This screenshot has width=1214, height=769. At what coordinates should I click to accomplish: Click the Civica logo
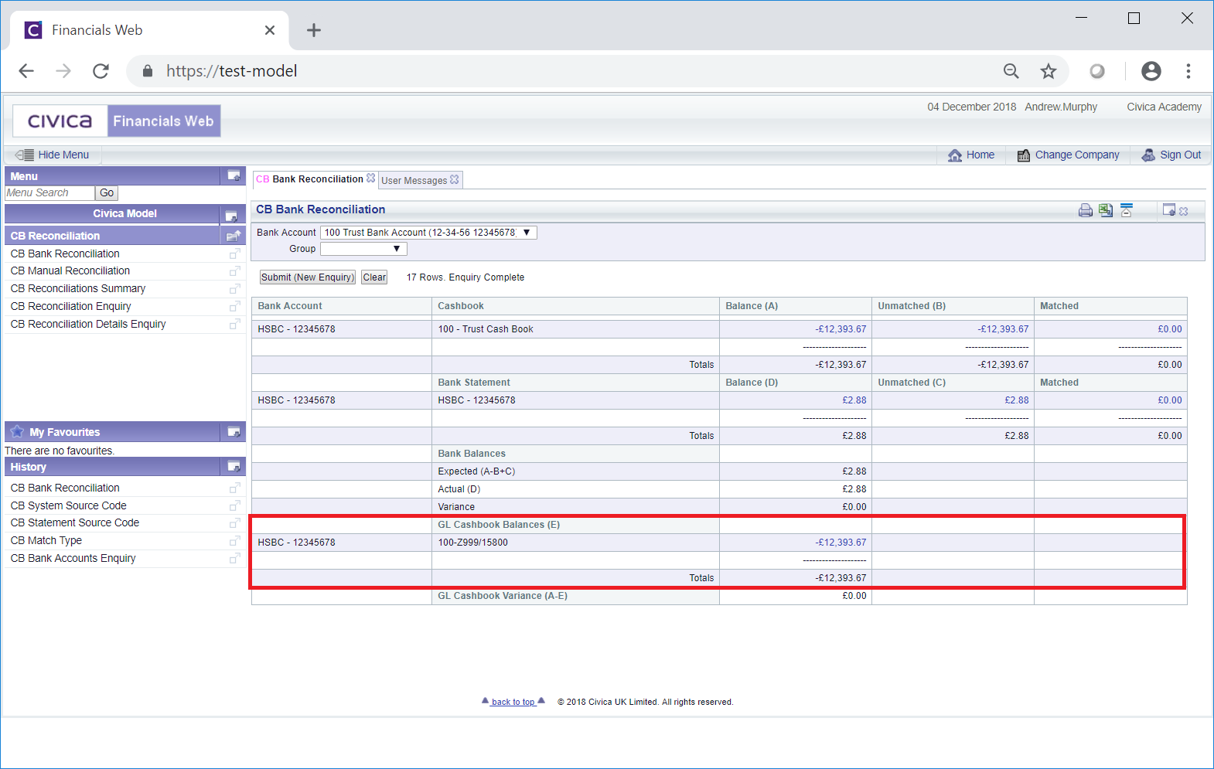click(60, 121)
